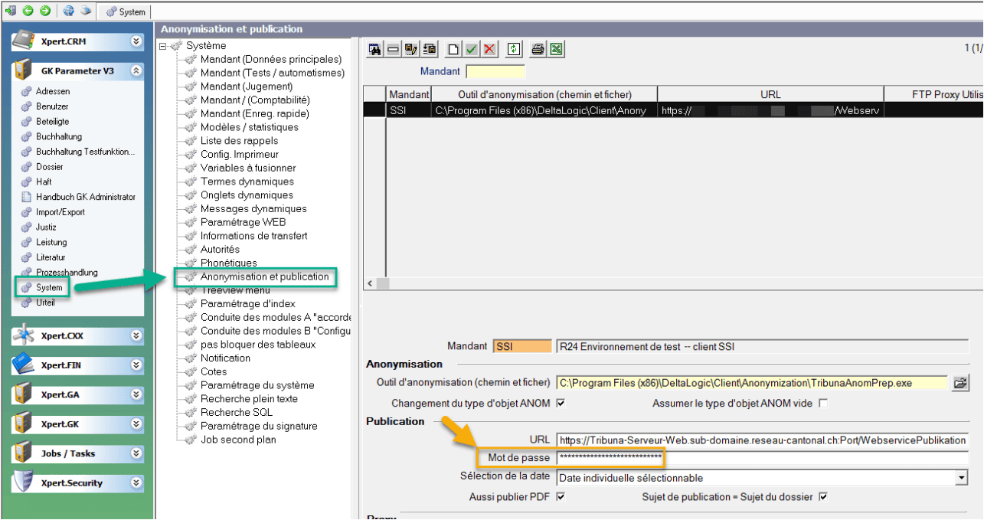Click the printer icon next to the globe
This screenshot has height=520, width=984.
(87, 11)
